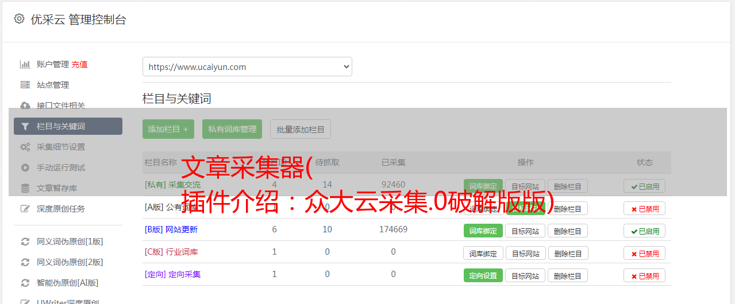Click the red 充值 recharge link
The height and width of the screenshot is (304, 735).
pos(79,64)
